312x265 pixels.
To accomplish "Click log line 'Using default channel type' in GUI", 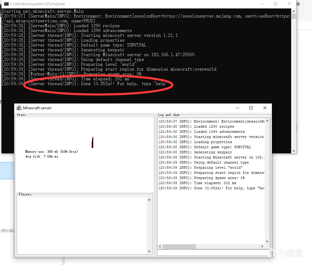I will click(204, 162).
